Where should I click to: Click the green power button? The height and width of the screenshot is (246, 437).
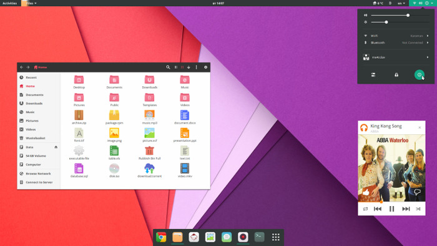click(x=419, y=75)
